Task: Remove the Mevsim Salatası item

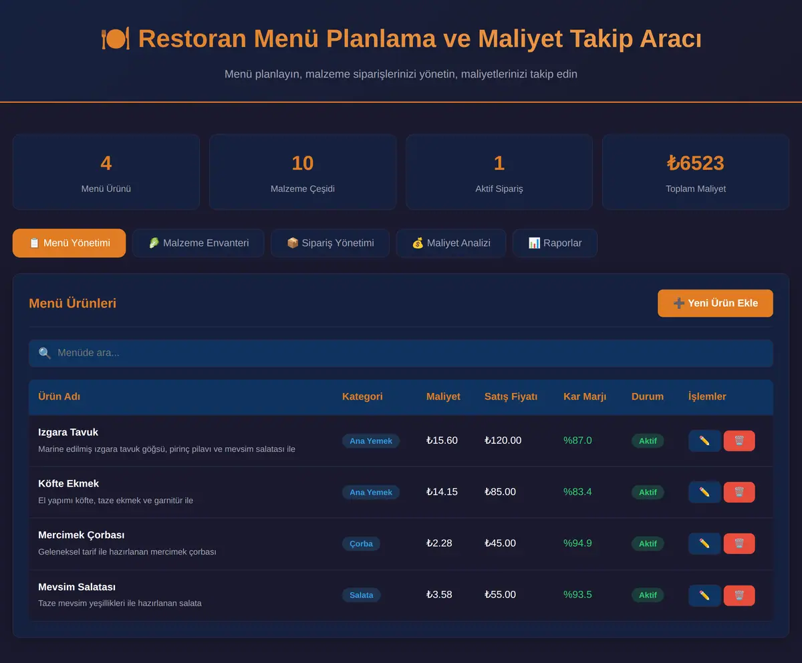Action: pyautogui.click(x=739, y=595)
